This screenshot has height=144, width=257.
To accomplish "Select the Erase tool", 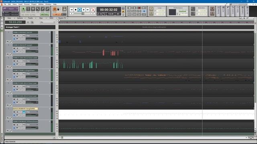I will pos(47,9).
